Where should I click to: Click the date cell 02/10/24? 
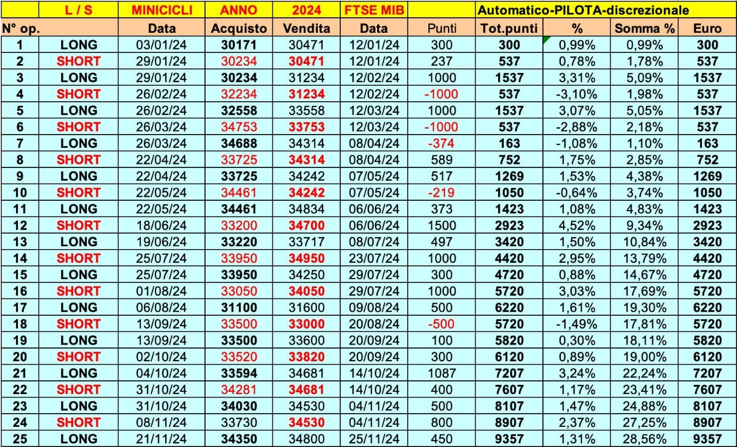coord(162,357)
